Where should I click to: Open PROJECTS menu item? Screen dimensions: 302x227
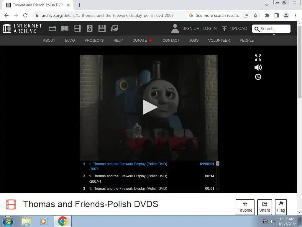pos(94,40)
